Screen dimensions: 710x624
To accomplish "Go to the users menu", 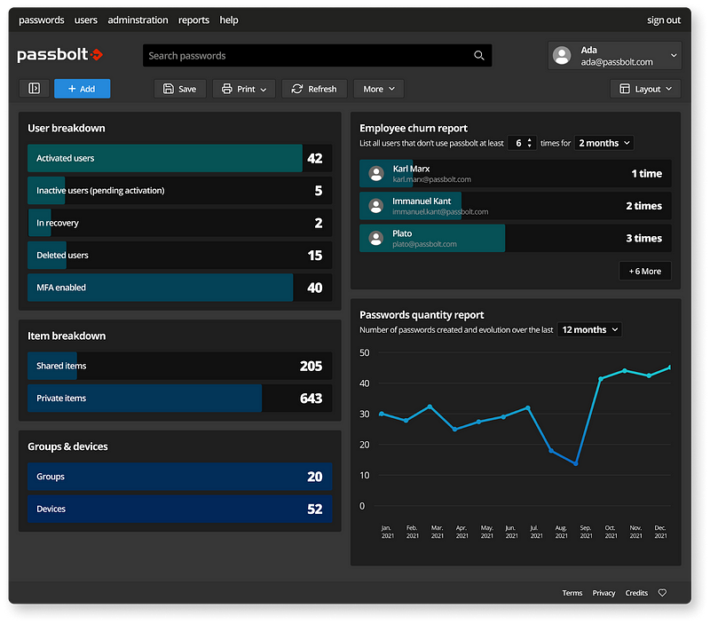I will tap(86, 20).
